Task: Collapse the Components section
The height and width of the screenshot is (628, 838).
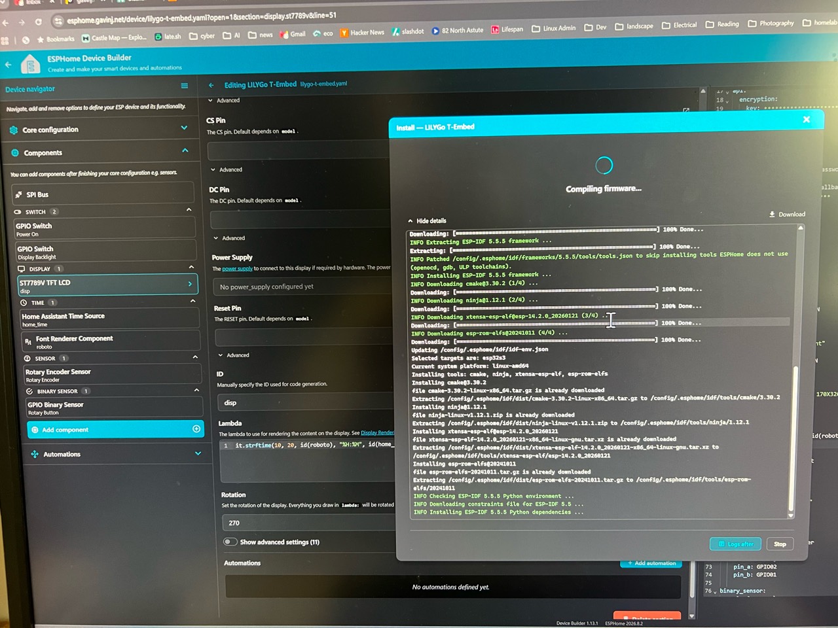Action: (x=185, y=150)
